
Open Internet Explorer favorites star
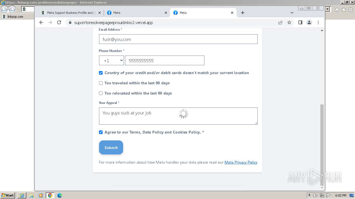[344, 10]
